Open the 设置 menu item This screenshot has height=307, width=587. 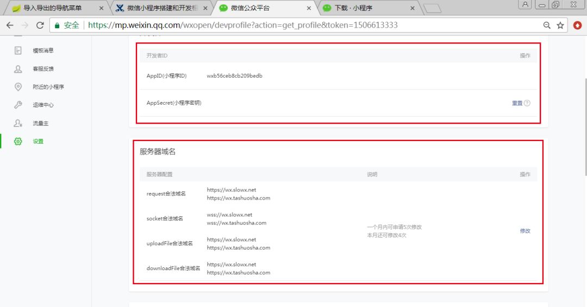[x=38, y=141]
